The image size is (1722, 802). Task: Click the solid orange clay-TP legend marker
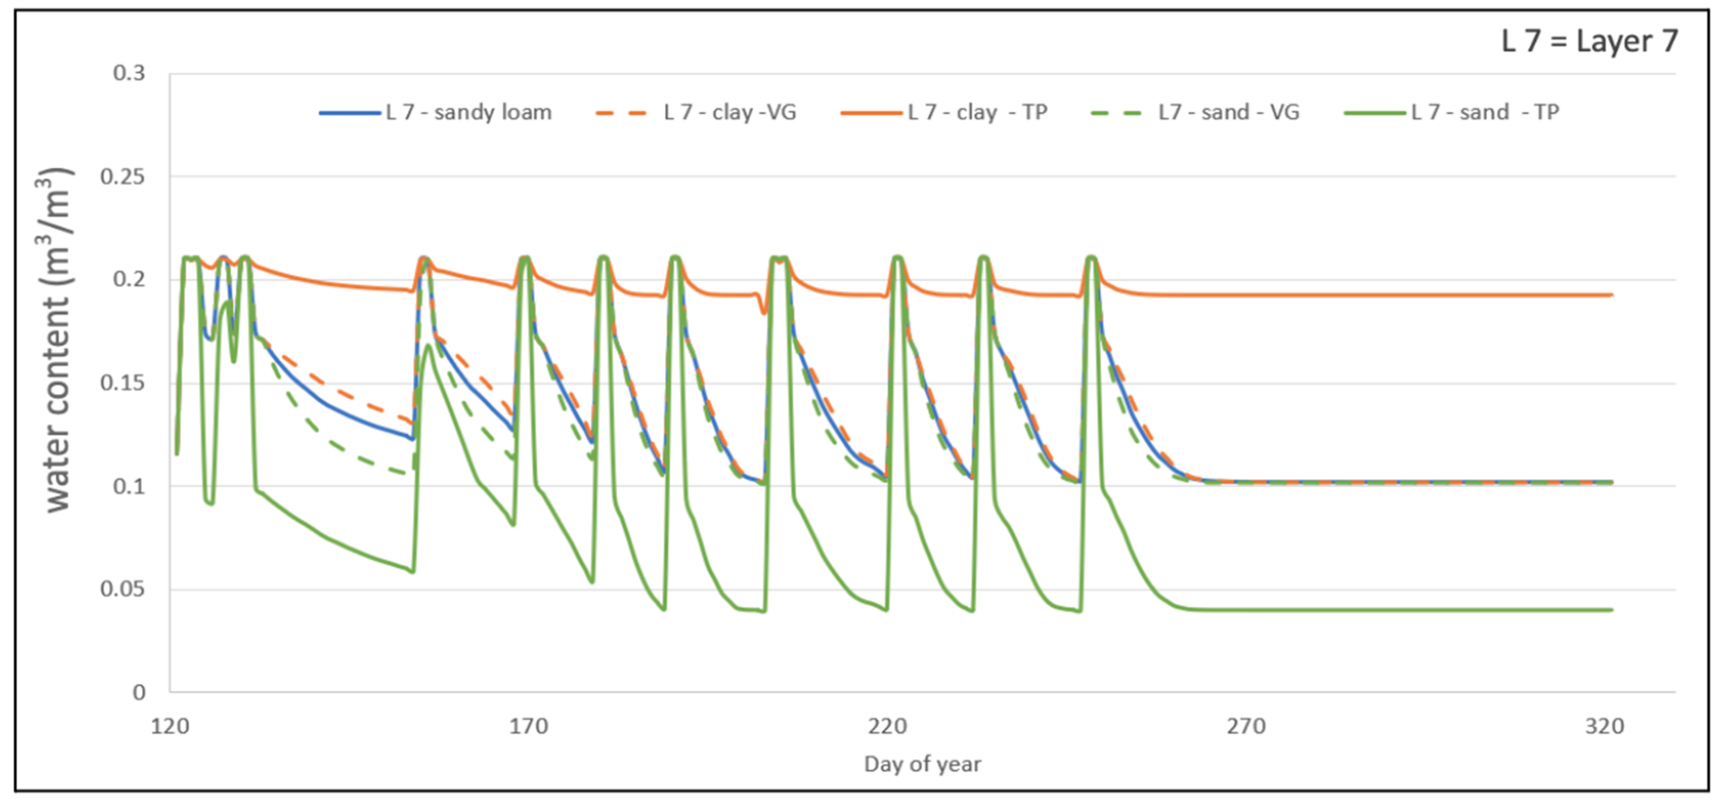871,113
